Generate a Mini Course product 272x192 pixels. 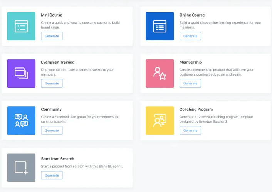click(x=52, y=36)
